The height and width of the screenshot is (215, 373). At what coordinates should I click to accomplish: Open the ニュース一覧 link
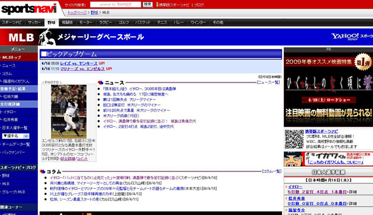click(268, 83)
